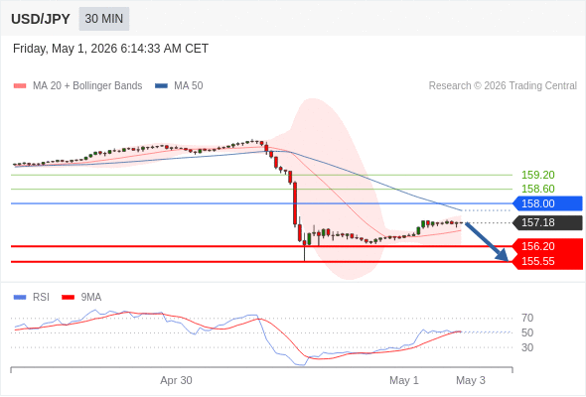Click the blue 158.00 pivot price tag
Screen dimensions: 586x397
point(547,203)
